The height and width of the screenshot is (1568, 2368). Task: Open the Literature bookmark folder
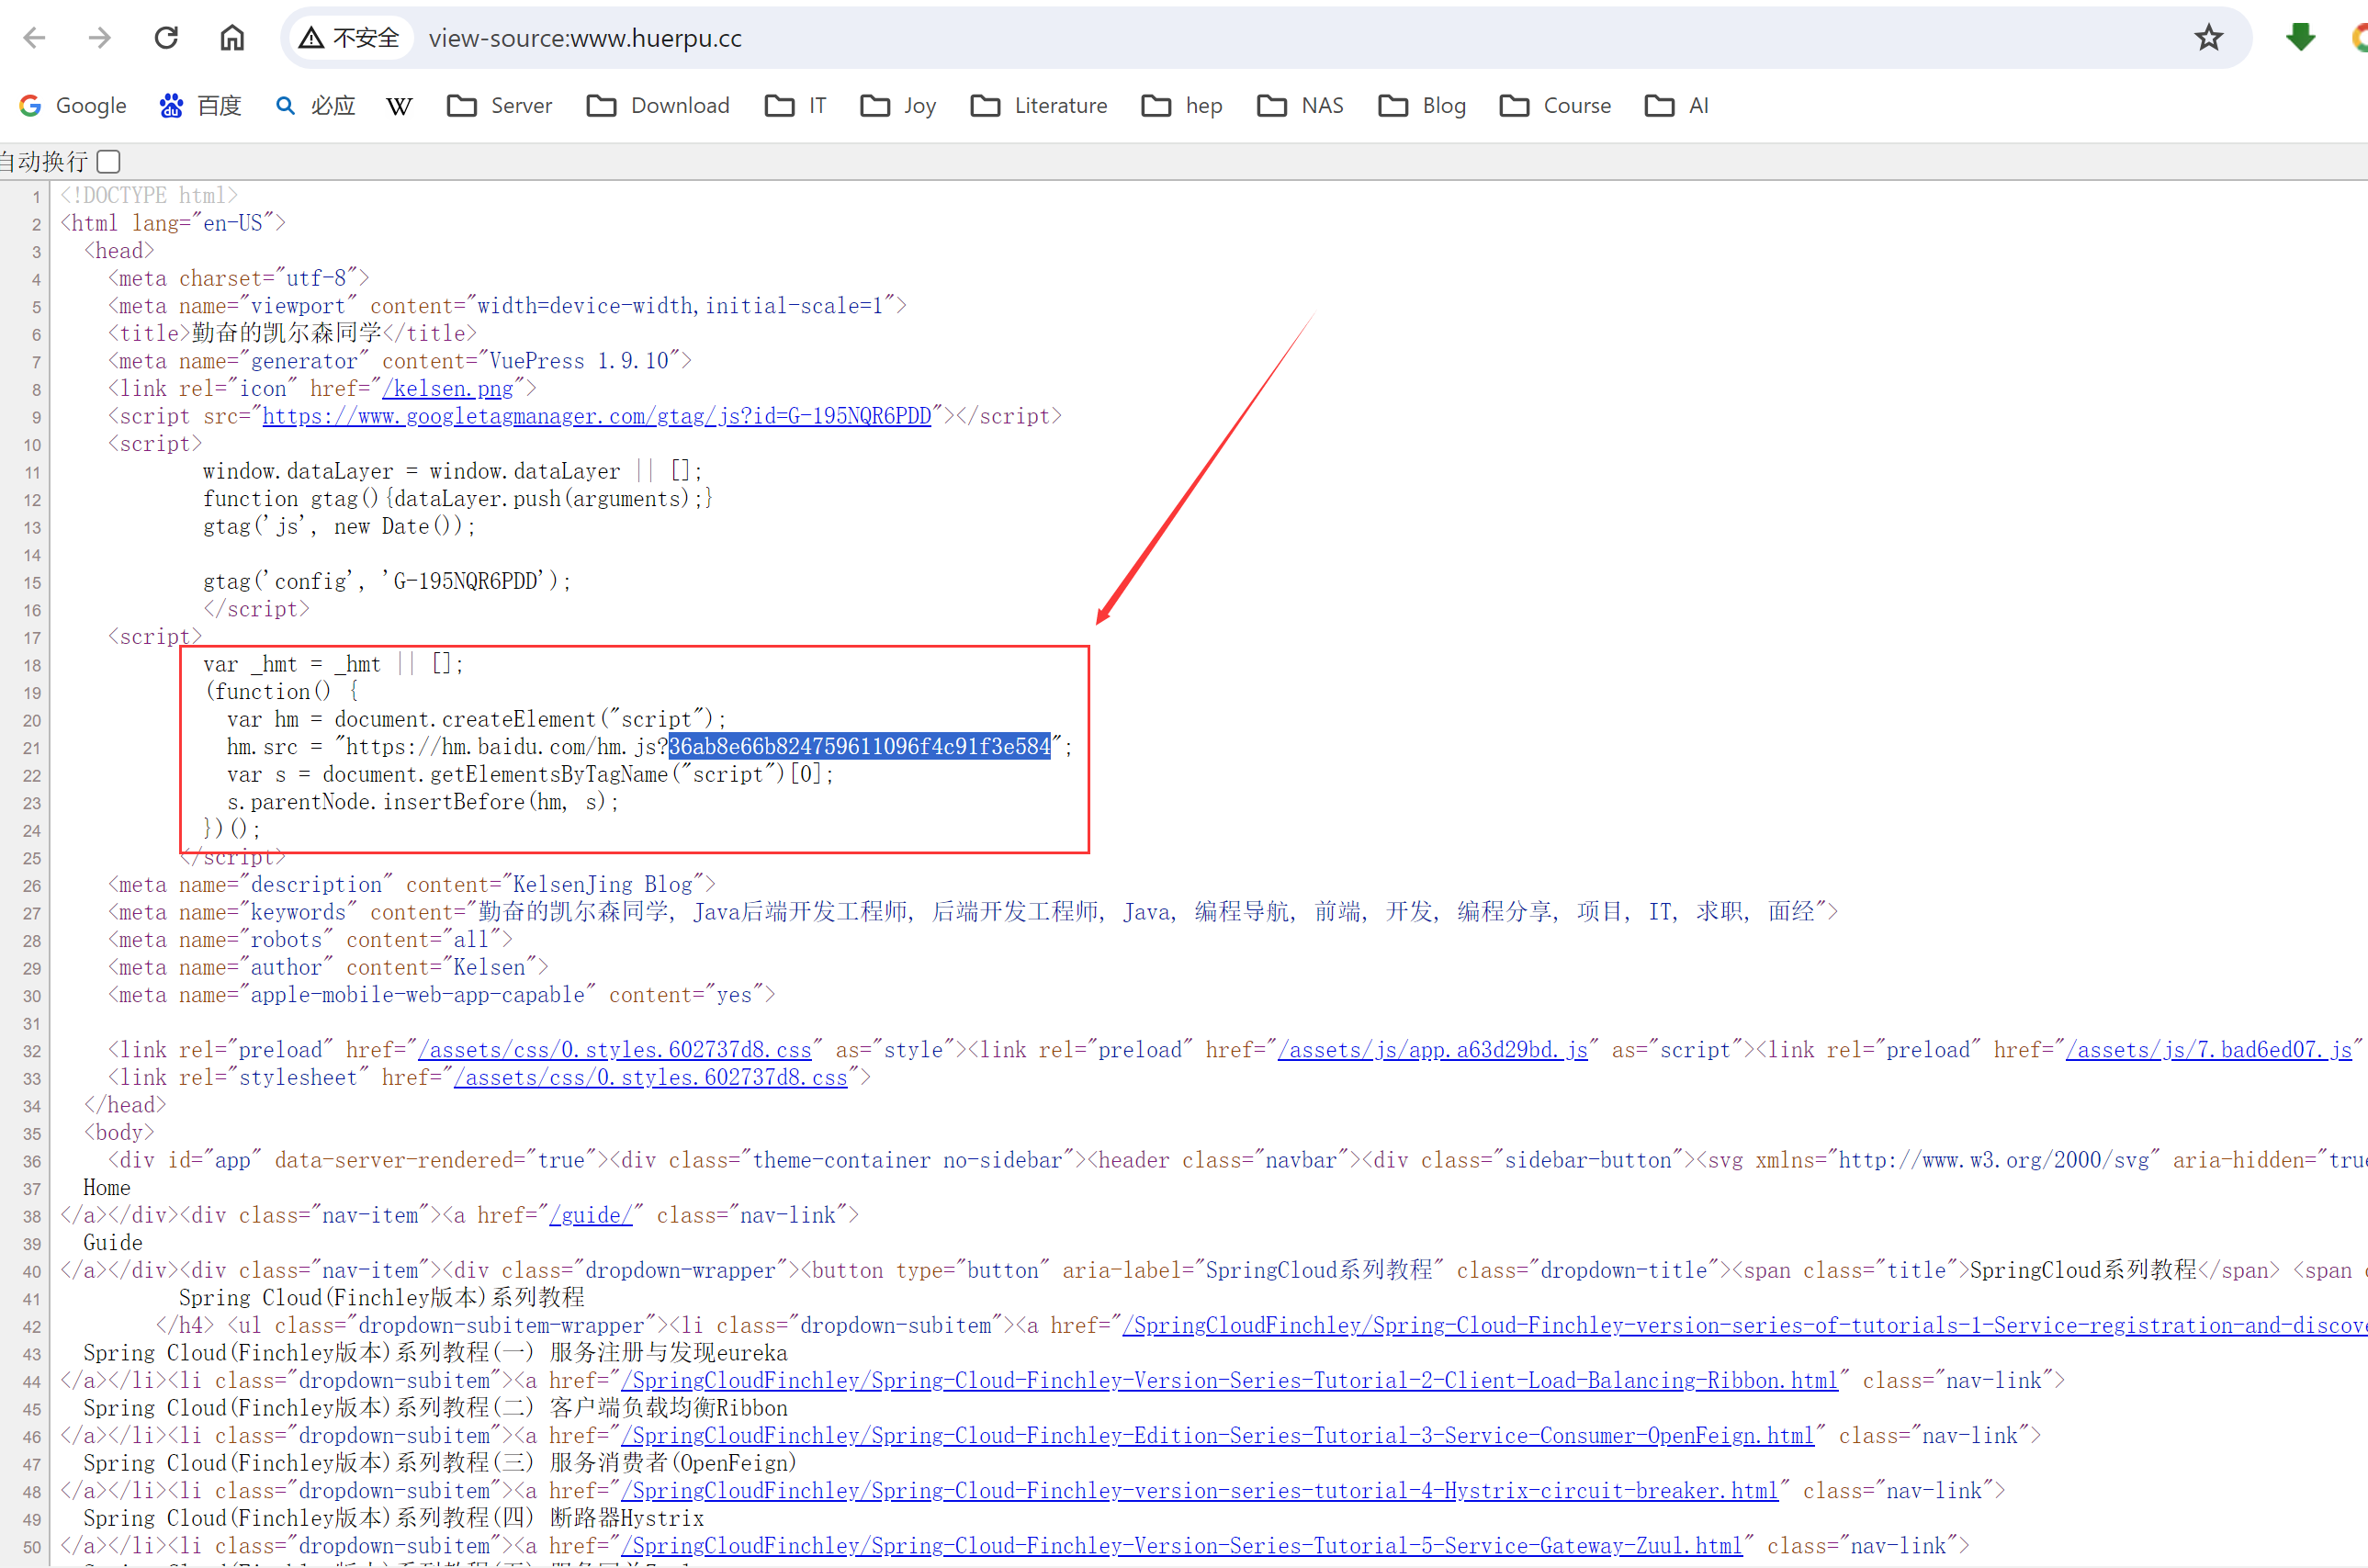tap(1039, 106)
